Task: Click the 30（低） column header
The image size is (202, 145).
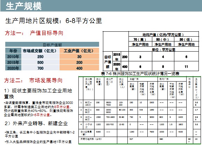Action: (186, 39)
